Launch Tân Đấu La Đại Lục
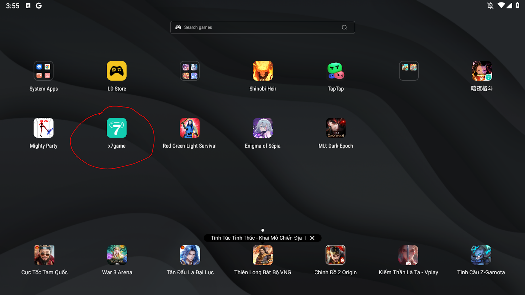Screen dimensions: 525x295 (x=190, y=255)
